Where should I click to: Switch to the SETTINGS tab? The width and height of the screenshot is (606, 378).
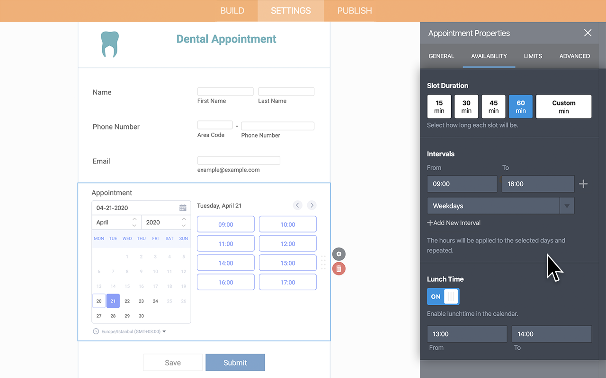point(291,10)
